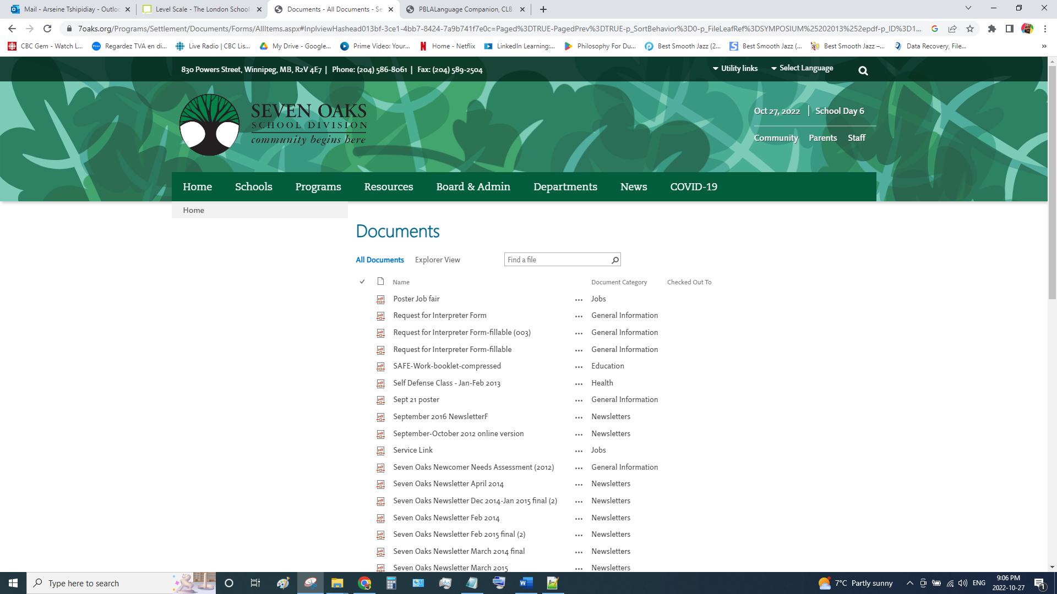Image resolution: width=1057 pixels, height=594 pixels.
Task: Click the PDF icon beside Poster Job fair
Action: pyautogui.click(x=380, y=299)
